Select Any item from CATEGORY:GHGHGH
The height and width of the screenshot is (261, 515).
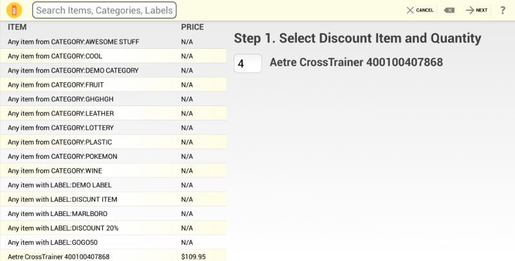113,99
